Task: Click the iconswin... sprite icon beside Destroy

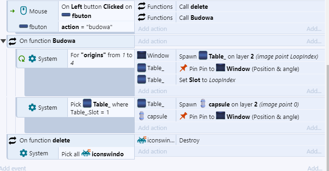Action: [142, 140]
